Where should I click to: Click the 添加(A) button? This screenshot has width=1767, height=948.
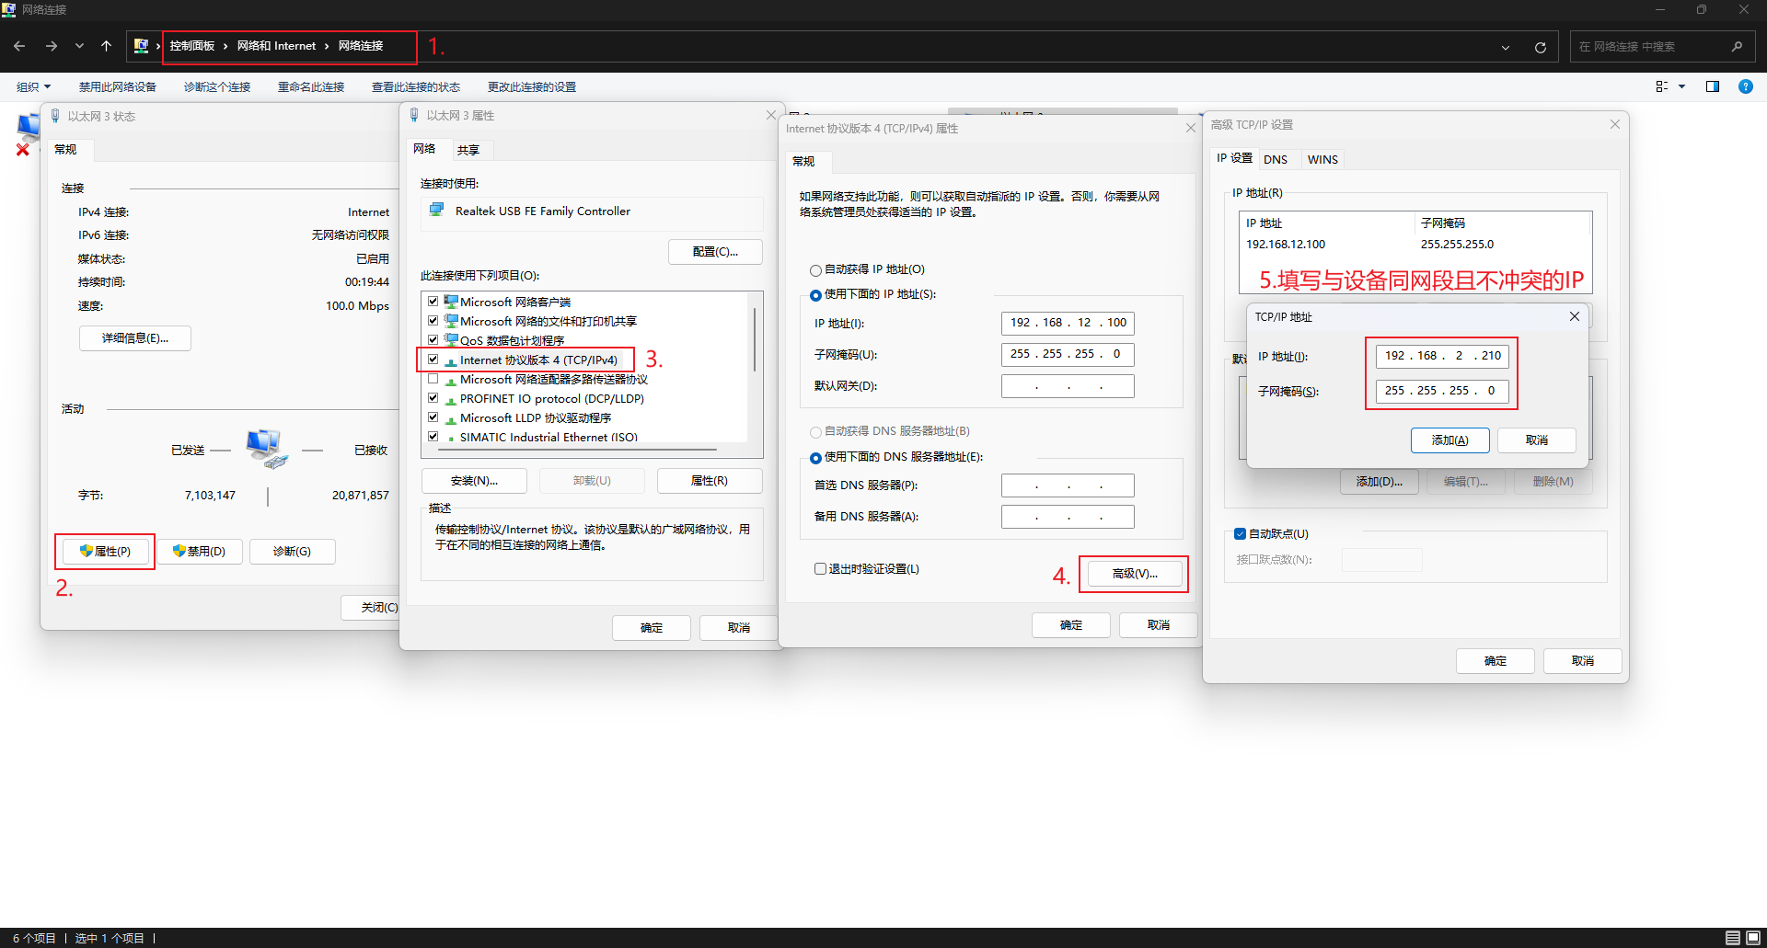pos(1449,440)
